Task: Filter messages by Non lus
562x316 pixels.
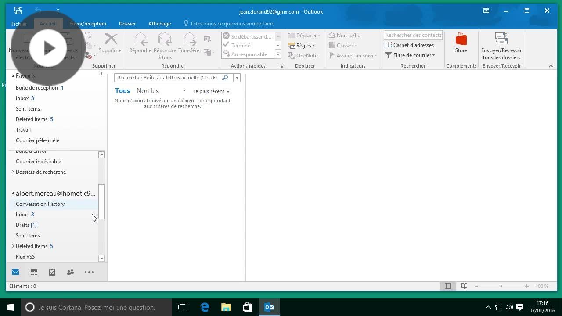Action: [148, 91]
